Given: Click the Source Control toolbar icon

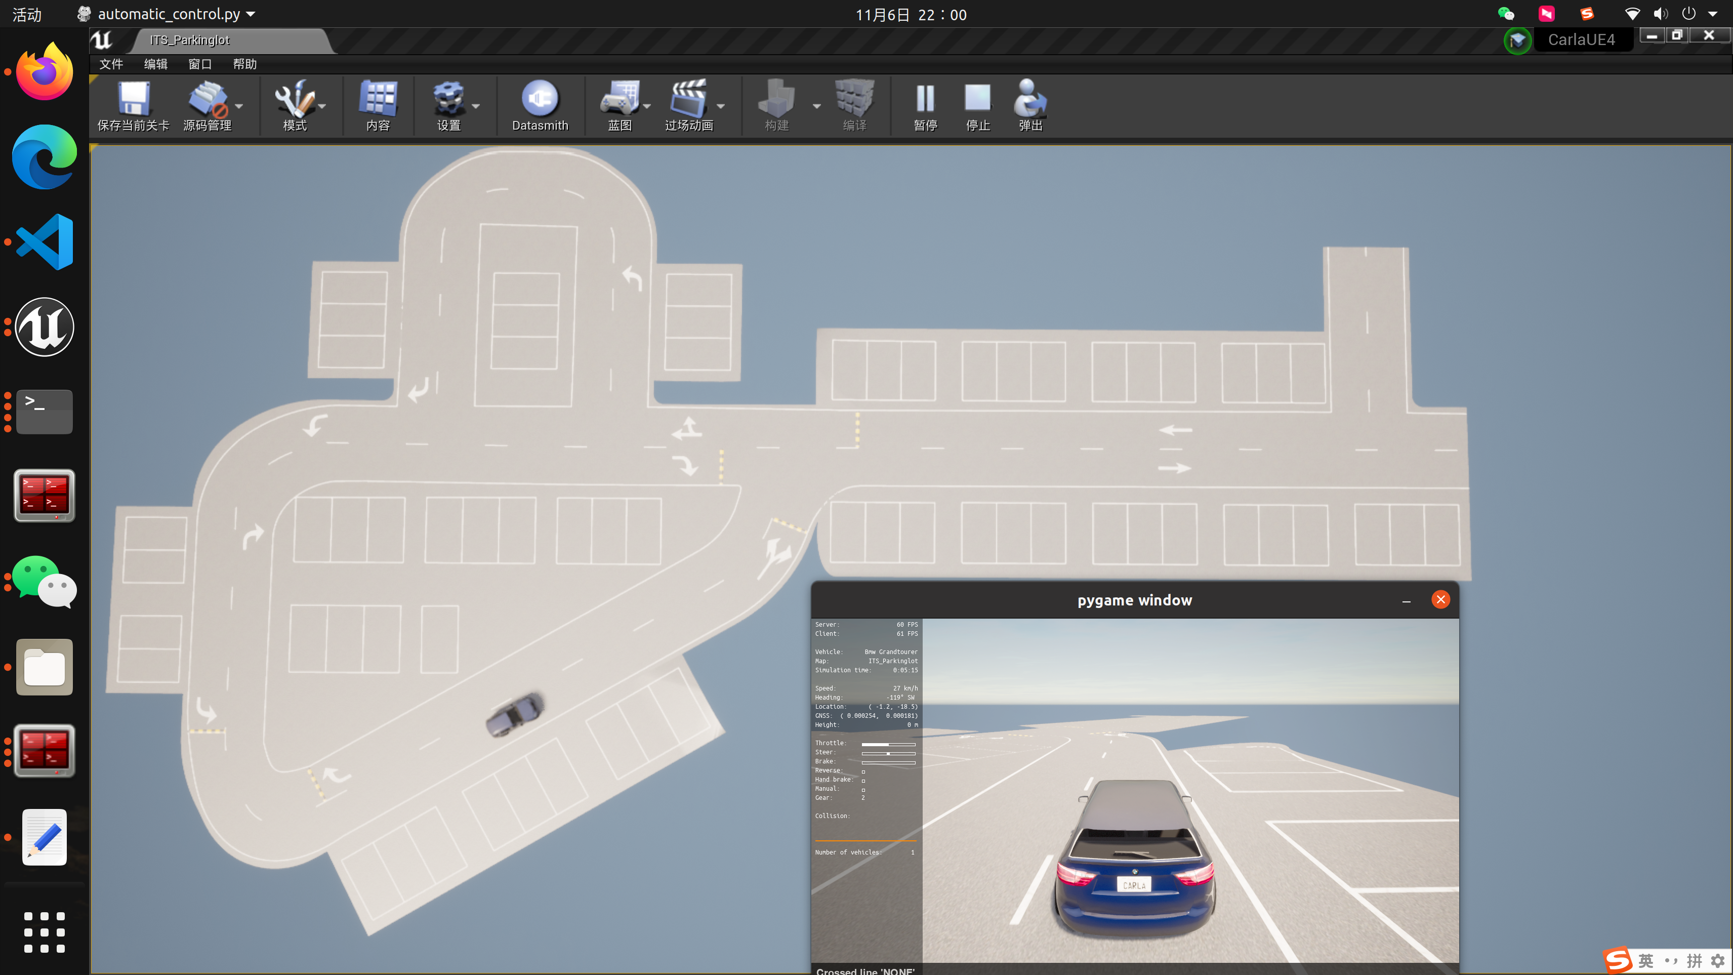Looking at the screenshot, I should tap(207, 99).
